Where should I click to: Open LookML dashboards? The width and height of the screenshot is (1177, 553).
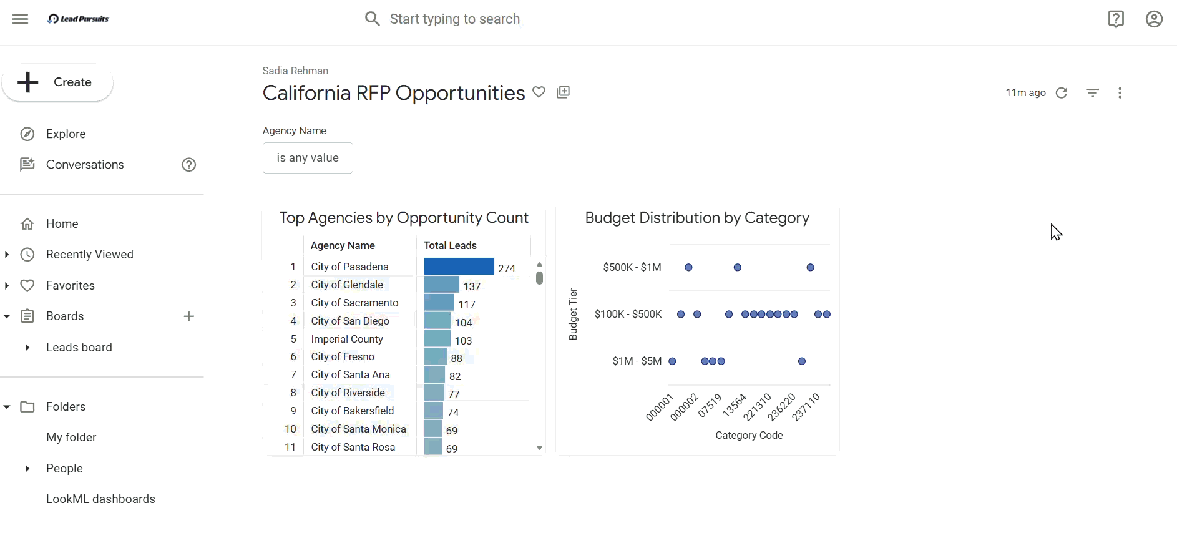100,499
